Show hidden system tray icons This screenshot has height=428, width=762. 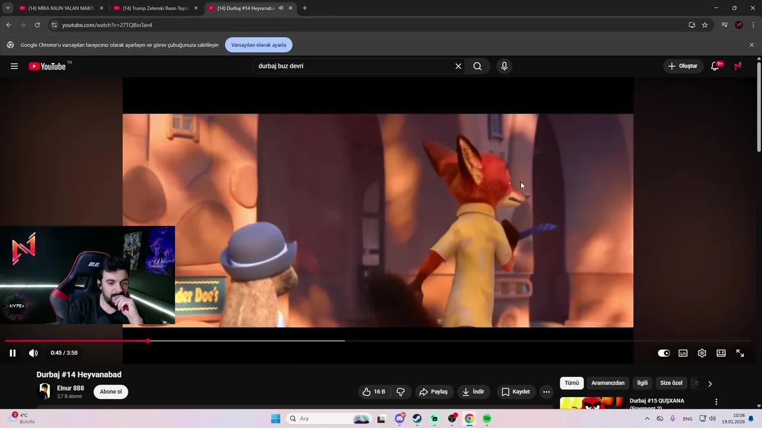coord(647,419)
